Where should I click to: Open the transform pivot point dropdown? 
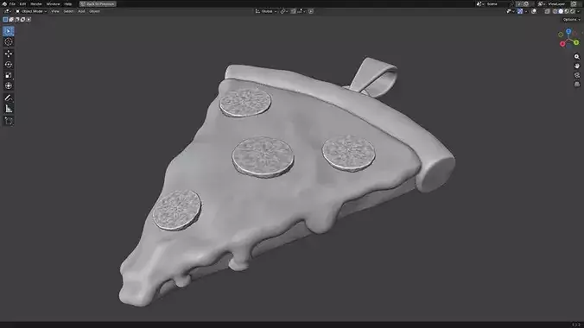point(284,11)
